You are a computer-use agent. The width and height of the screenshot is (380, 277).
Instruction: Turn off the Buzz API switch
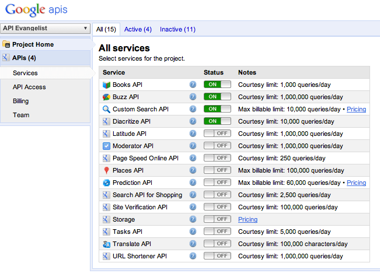tap(217, 97)
